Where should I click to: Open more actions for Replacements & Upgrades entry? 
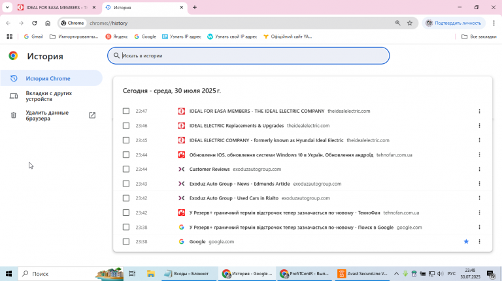click(479, 125)
